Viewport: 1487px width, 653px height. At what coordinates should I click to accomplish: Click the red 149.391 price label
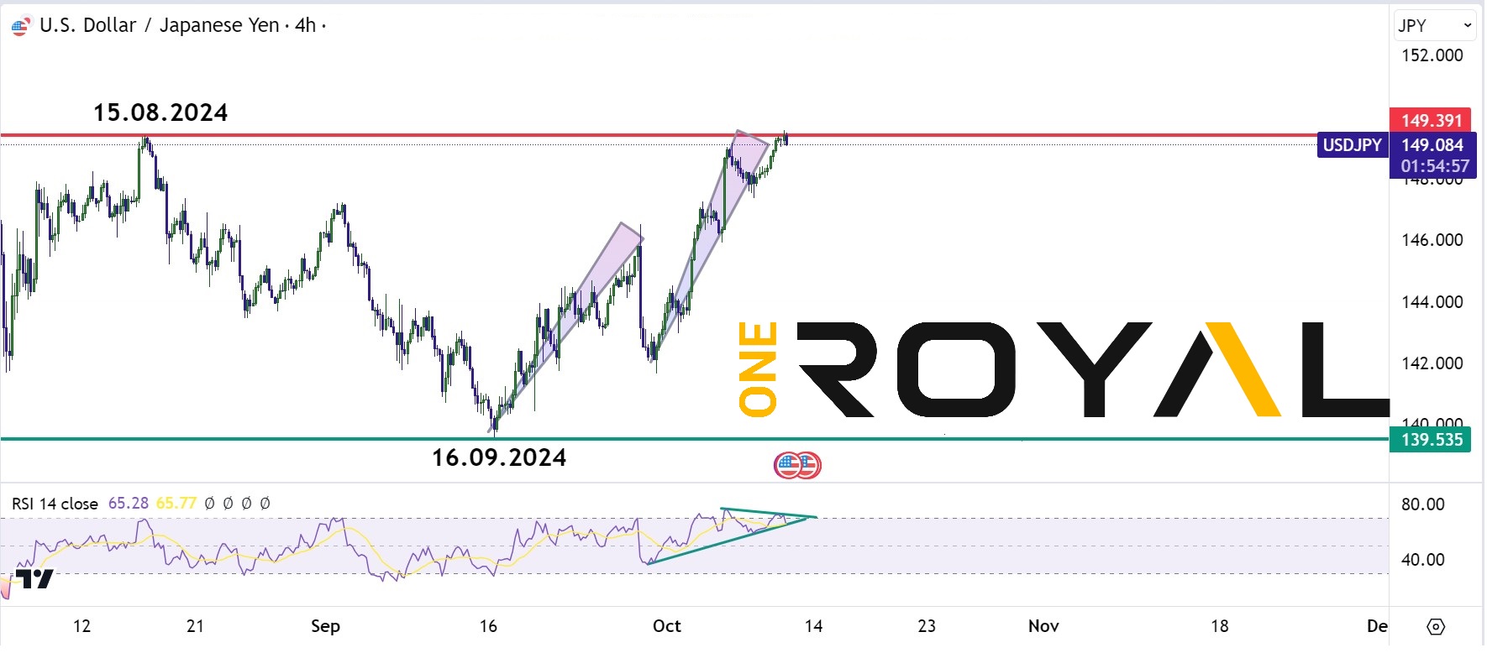click(1431, 120)
